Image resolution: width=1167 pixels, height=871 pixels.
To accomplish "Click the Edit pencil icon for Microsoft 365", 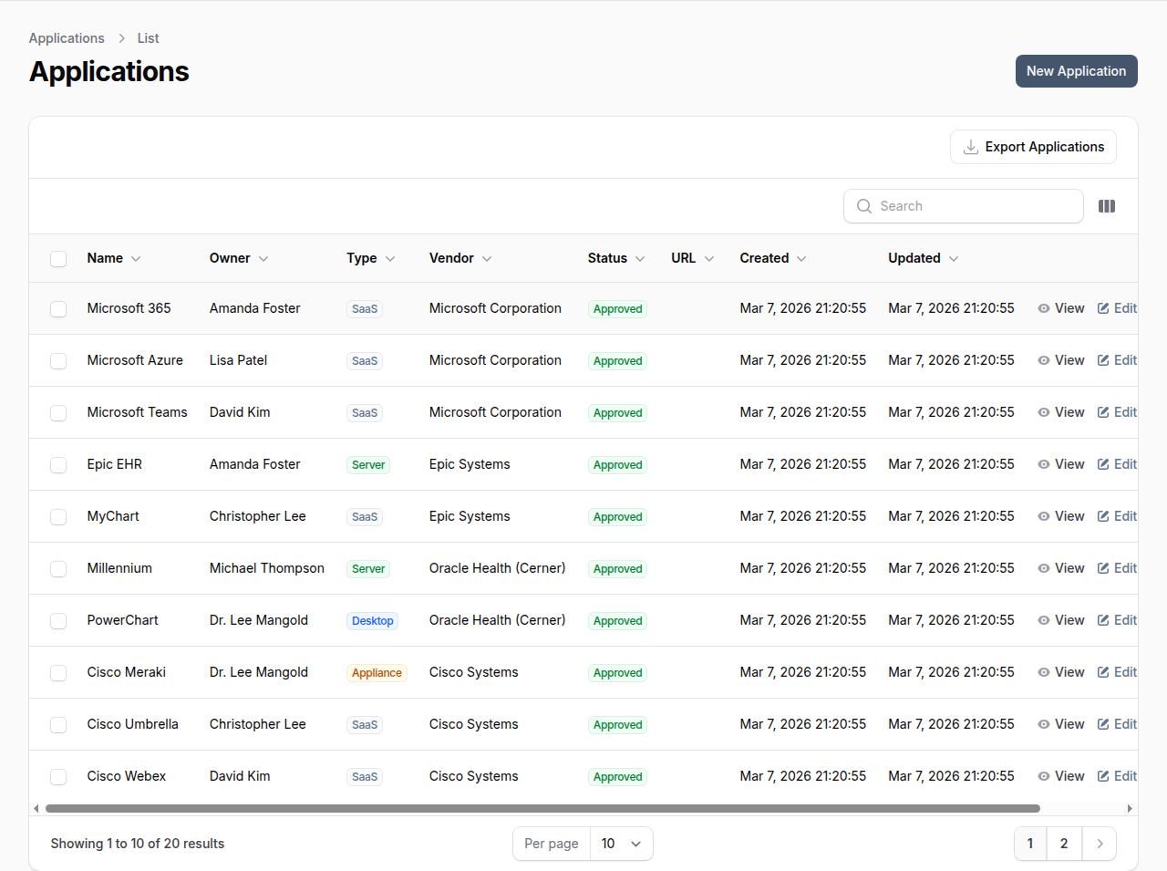I will (1103, 308).
